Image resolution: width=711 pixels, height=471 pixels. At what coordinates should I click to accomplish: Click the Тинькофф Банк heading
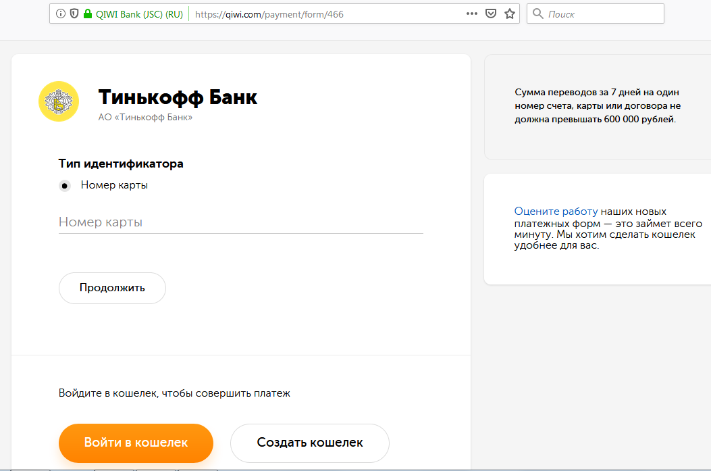point(178,97)
